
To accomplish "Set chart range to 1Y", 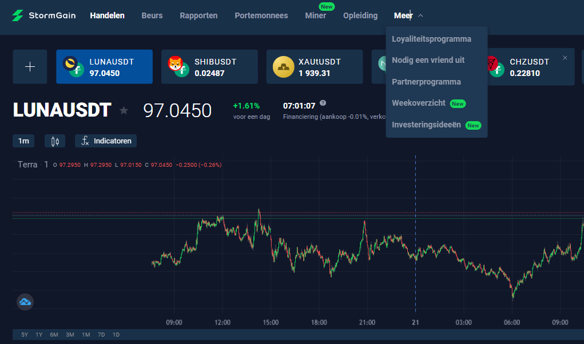I will [x=39, y=335].
